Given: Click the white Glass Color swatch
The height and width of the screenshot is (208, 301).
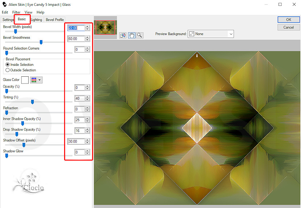Looking at the screenshot, I should tap(25, 80).
